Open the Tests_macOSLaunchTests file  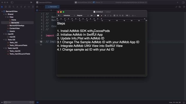(20, 54)
